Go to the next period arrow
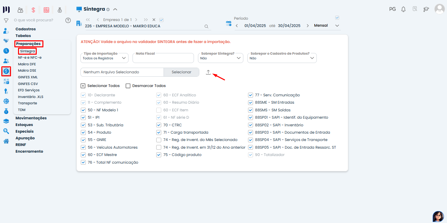Screen dimensions: 447x223 click(307, 26)
